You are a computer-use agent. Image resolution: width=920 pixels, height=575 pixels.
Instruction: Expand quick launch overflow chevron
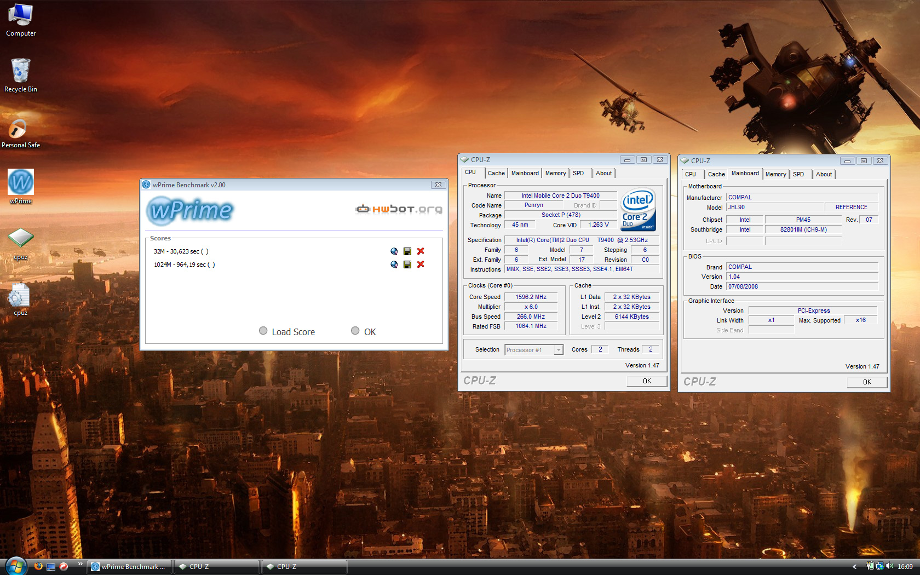80,563
